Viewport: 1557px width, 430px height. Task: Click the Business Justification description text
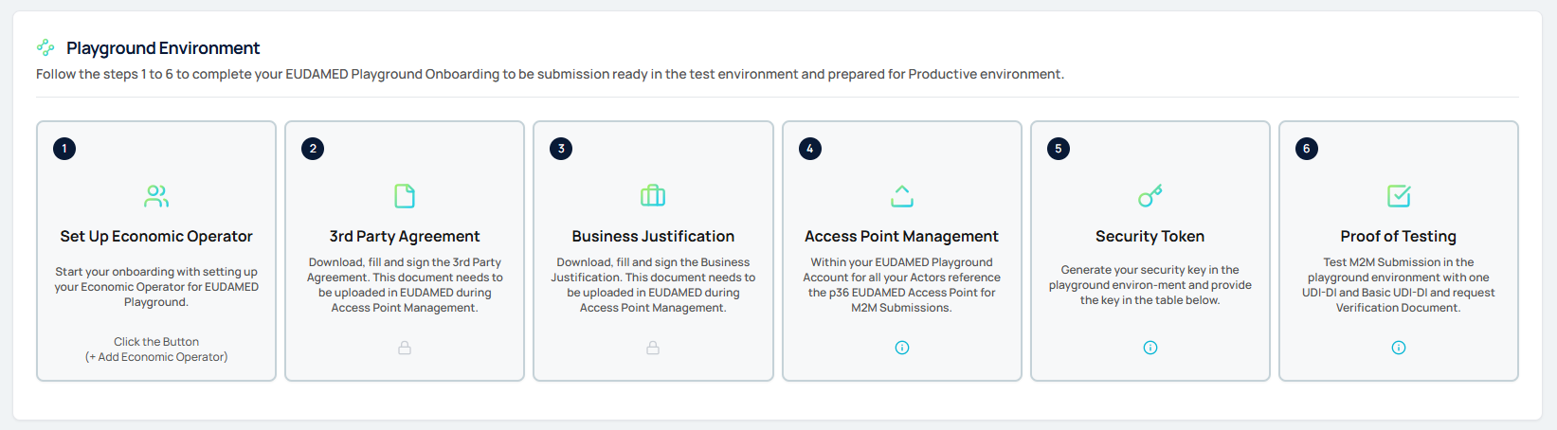tap(653, 285)
